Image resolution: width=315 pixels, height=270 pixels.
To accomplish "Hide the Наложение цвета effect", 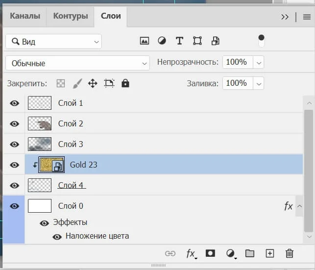I will click(x=57, y=236).
